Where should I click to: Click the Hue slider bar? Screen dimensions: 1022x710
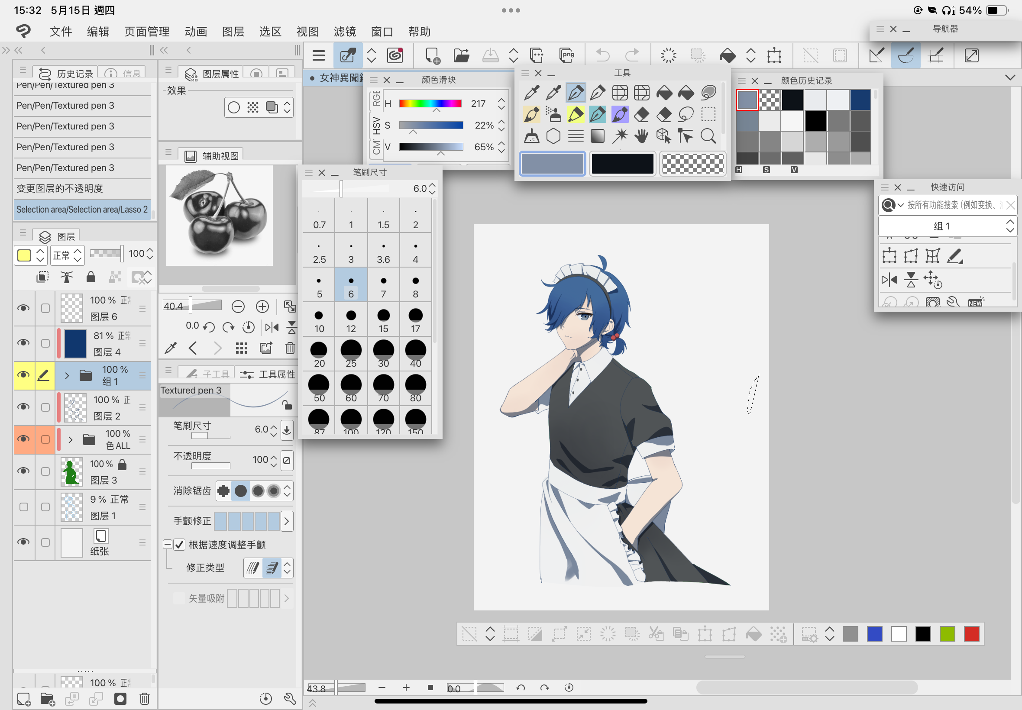[x=430, y=103]
